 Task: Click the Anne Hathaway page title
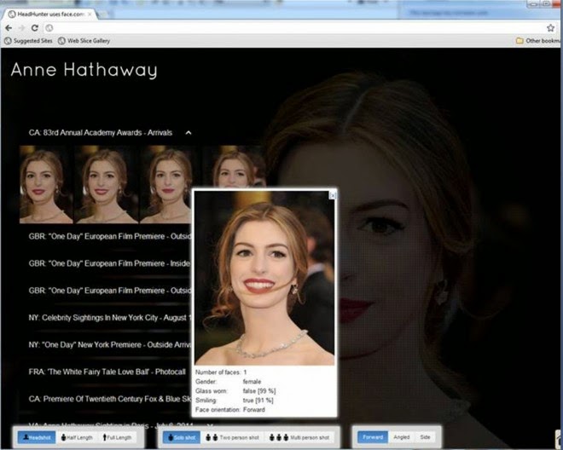(x=84, y=70)
